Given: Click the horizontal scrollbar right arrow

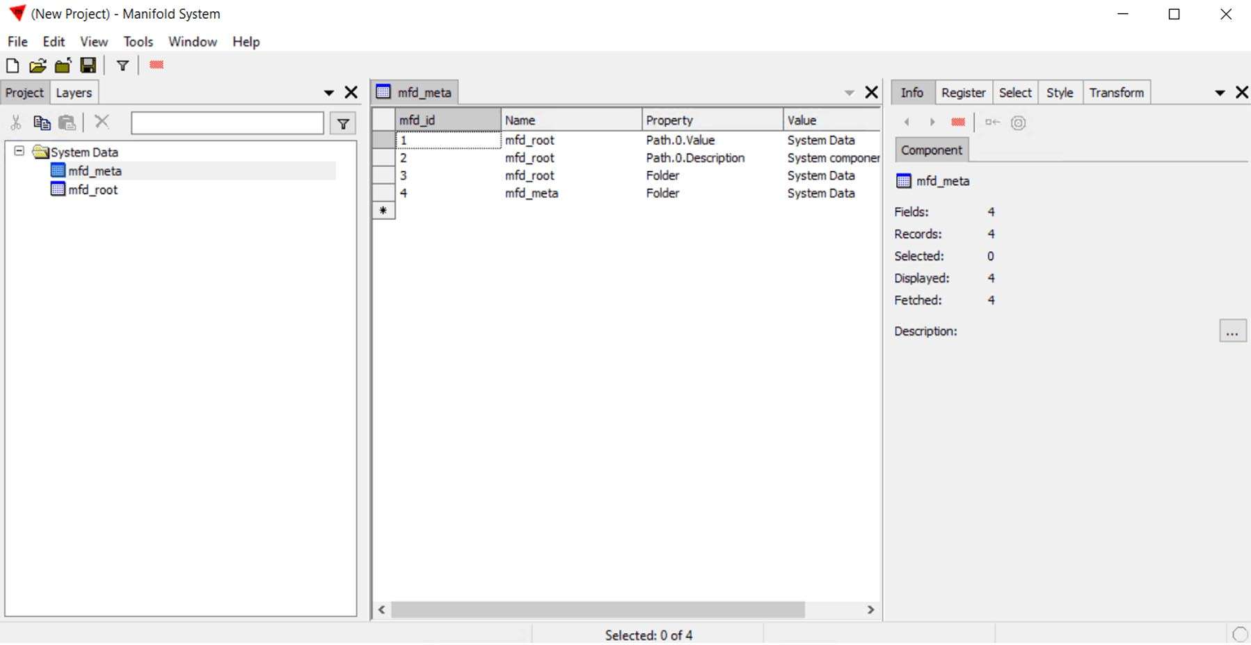Looking at the screenshot, I should 870,610.
